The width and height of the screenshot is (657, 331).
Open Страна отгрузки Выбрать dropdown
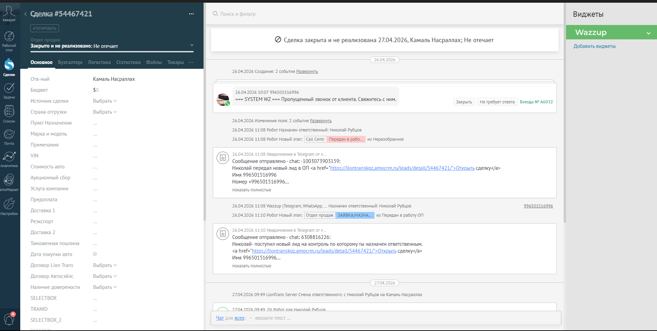point(105,112)
